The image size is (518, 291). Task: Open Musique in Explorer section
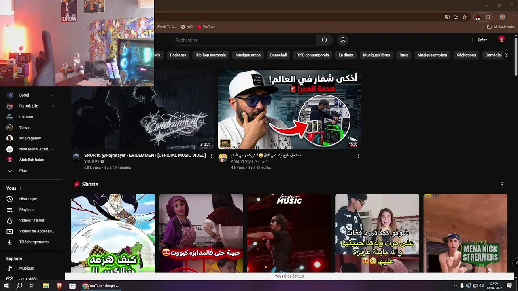tap(31, 268)
